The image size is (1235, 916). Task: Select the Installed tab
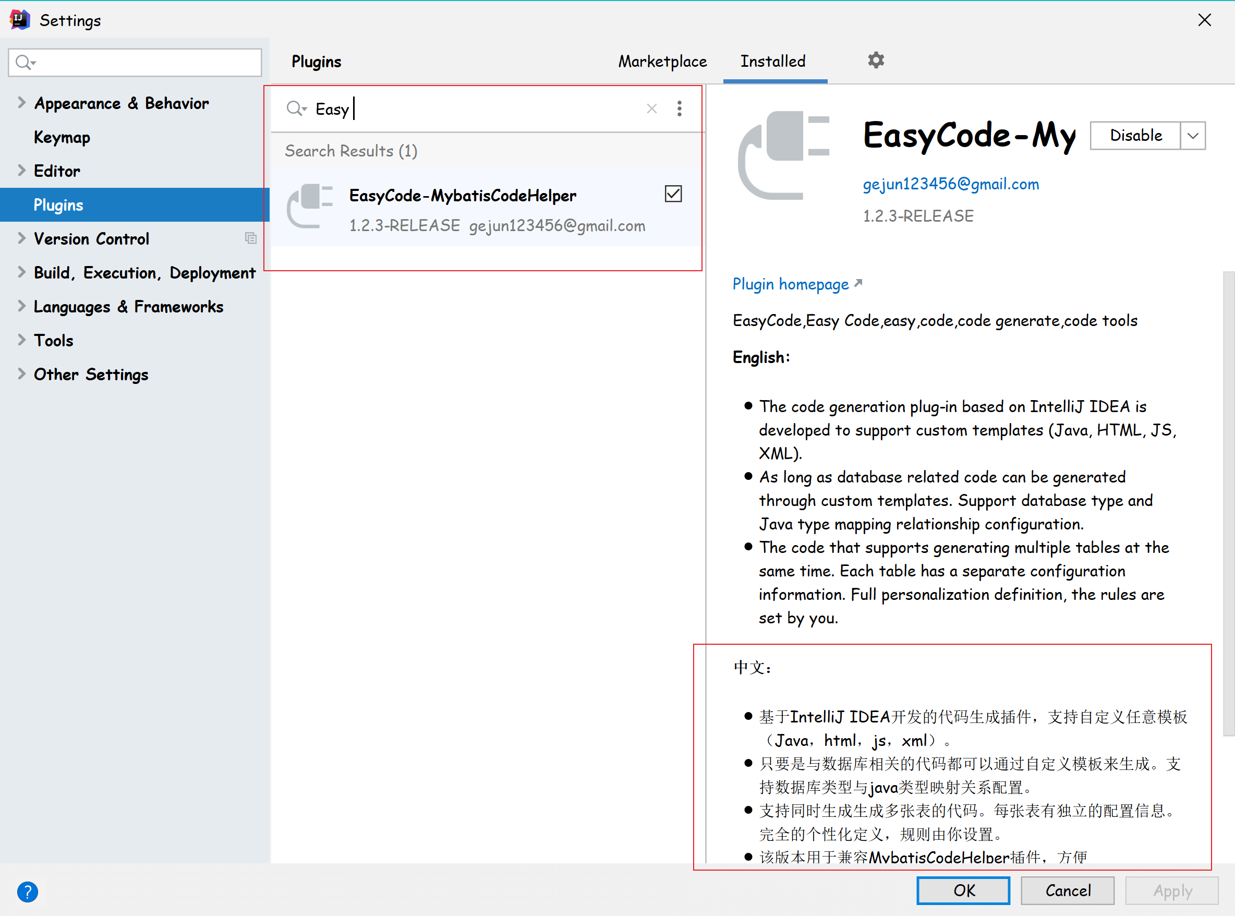click(773, 61)
